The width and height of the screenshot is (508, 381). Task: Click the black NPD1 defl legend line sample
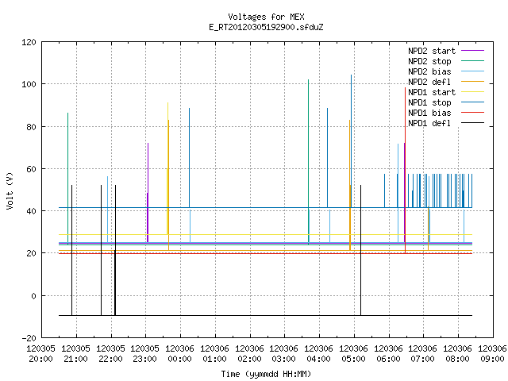472,123
